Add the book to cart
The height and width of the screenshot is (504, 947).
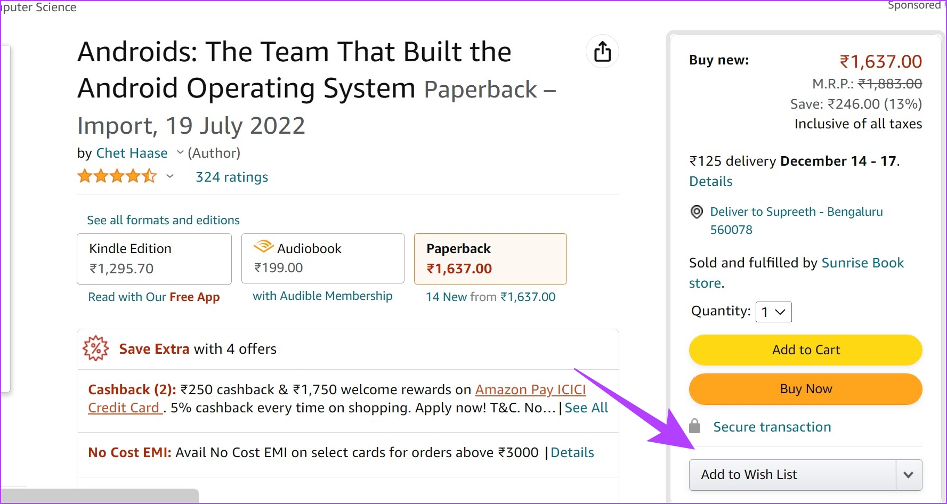[806, 350]
